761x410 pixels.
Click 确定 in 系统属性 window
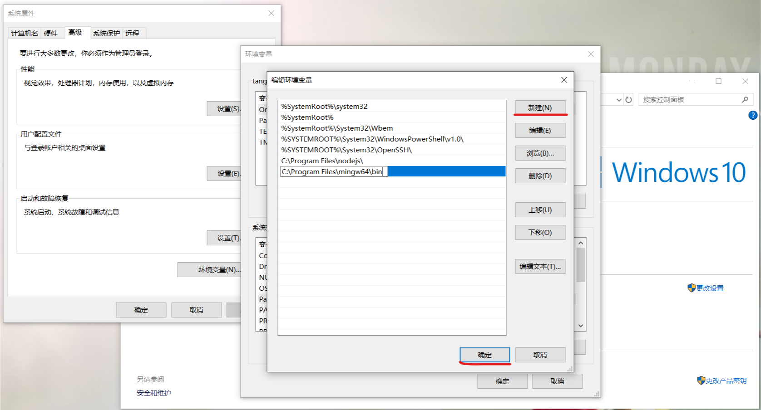141,310
